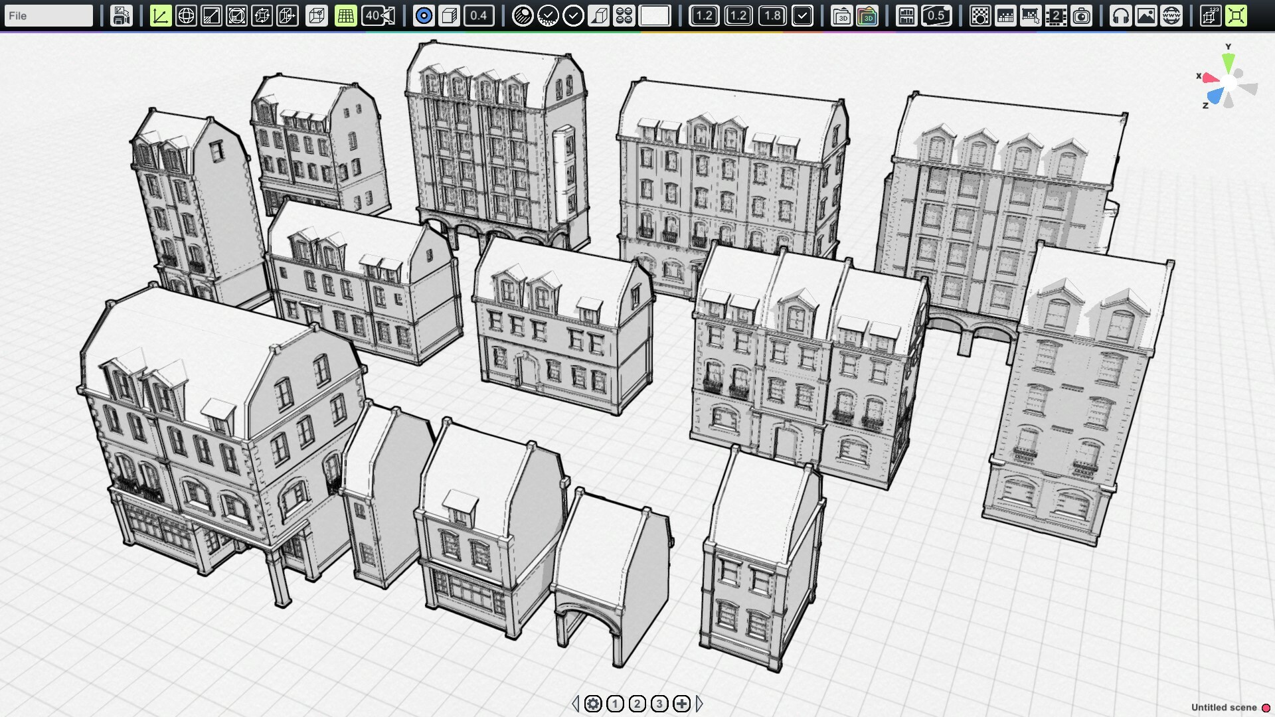The image size is (1275, 717).
Task: Open the 1.8 line width setting
Action: pyautogui.click(x=772, y=15)
